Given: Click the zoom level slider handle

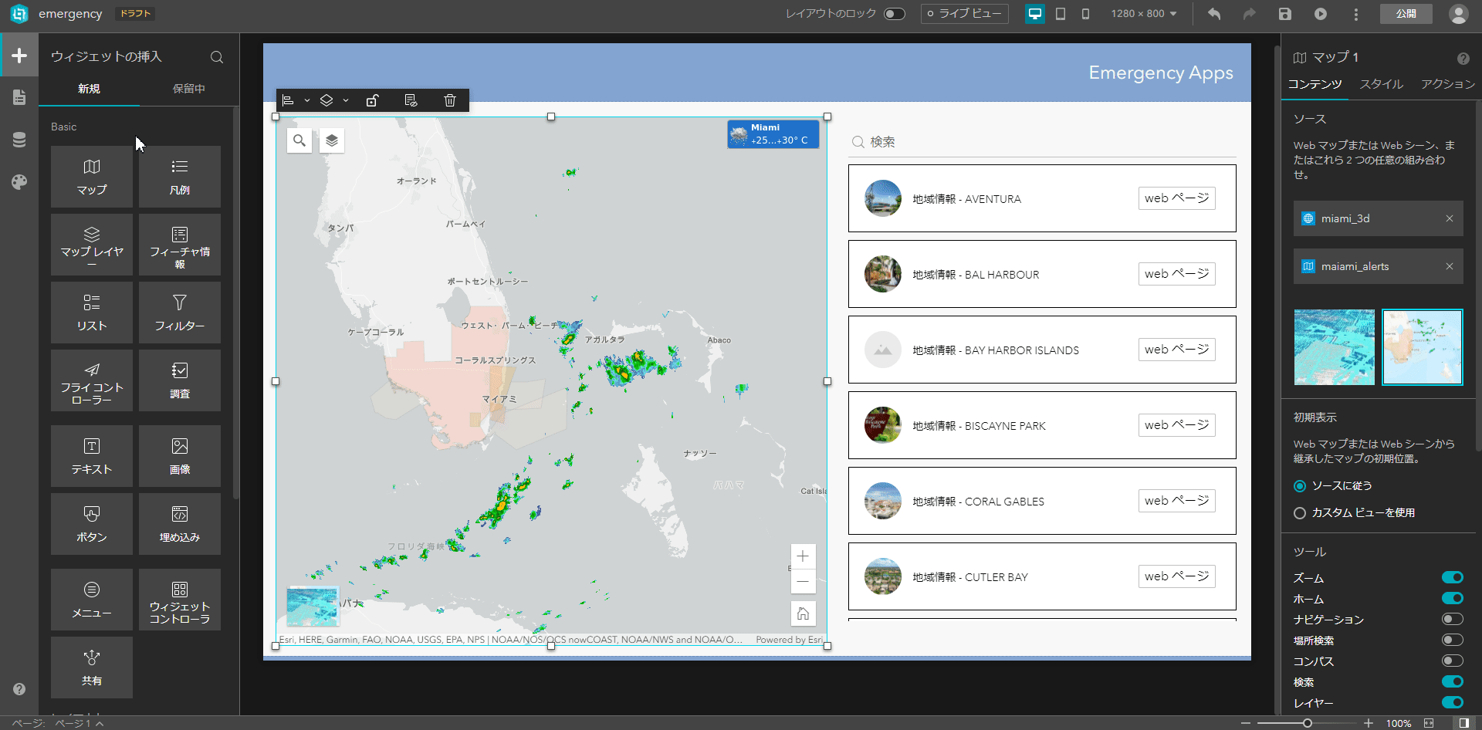Looking at the screenshot, I should tap(1308, 723).
